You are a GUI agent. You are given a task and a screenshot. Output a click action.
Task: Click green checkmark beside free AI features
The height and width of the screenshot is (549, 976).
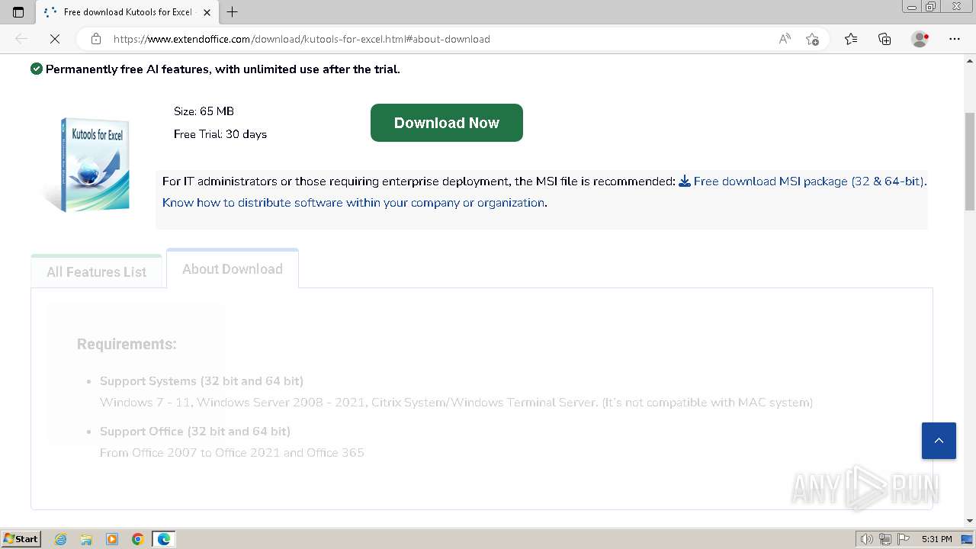point(36,69)
